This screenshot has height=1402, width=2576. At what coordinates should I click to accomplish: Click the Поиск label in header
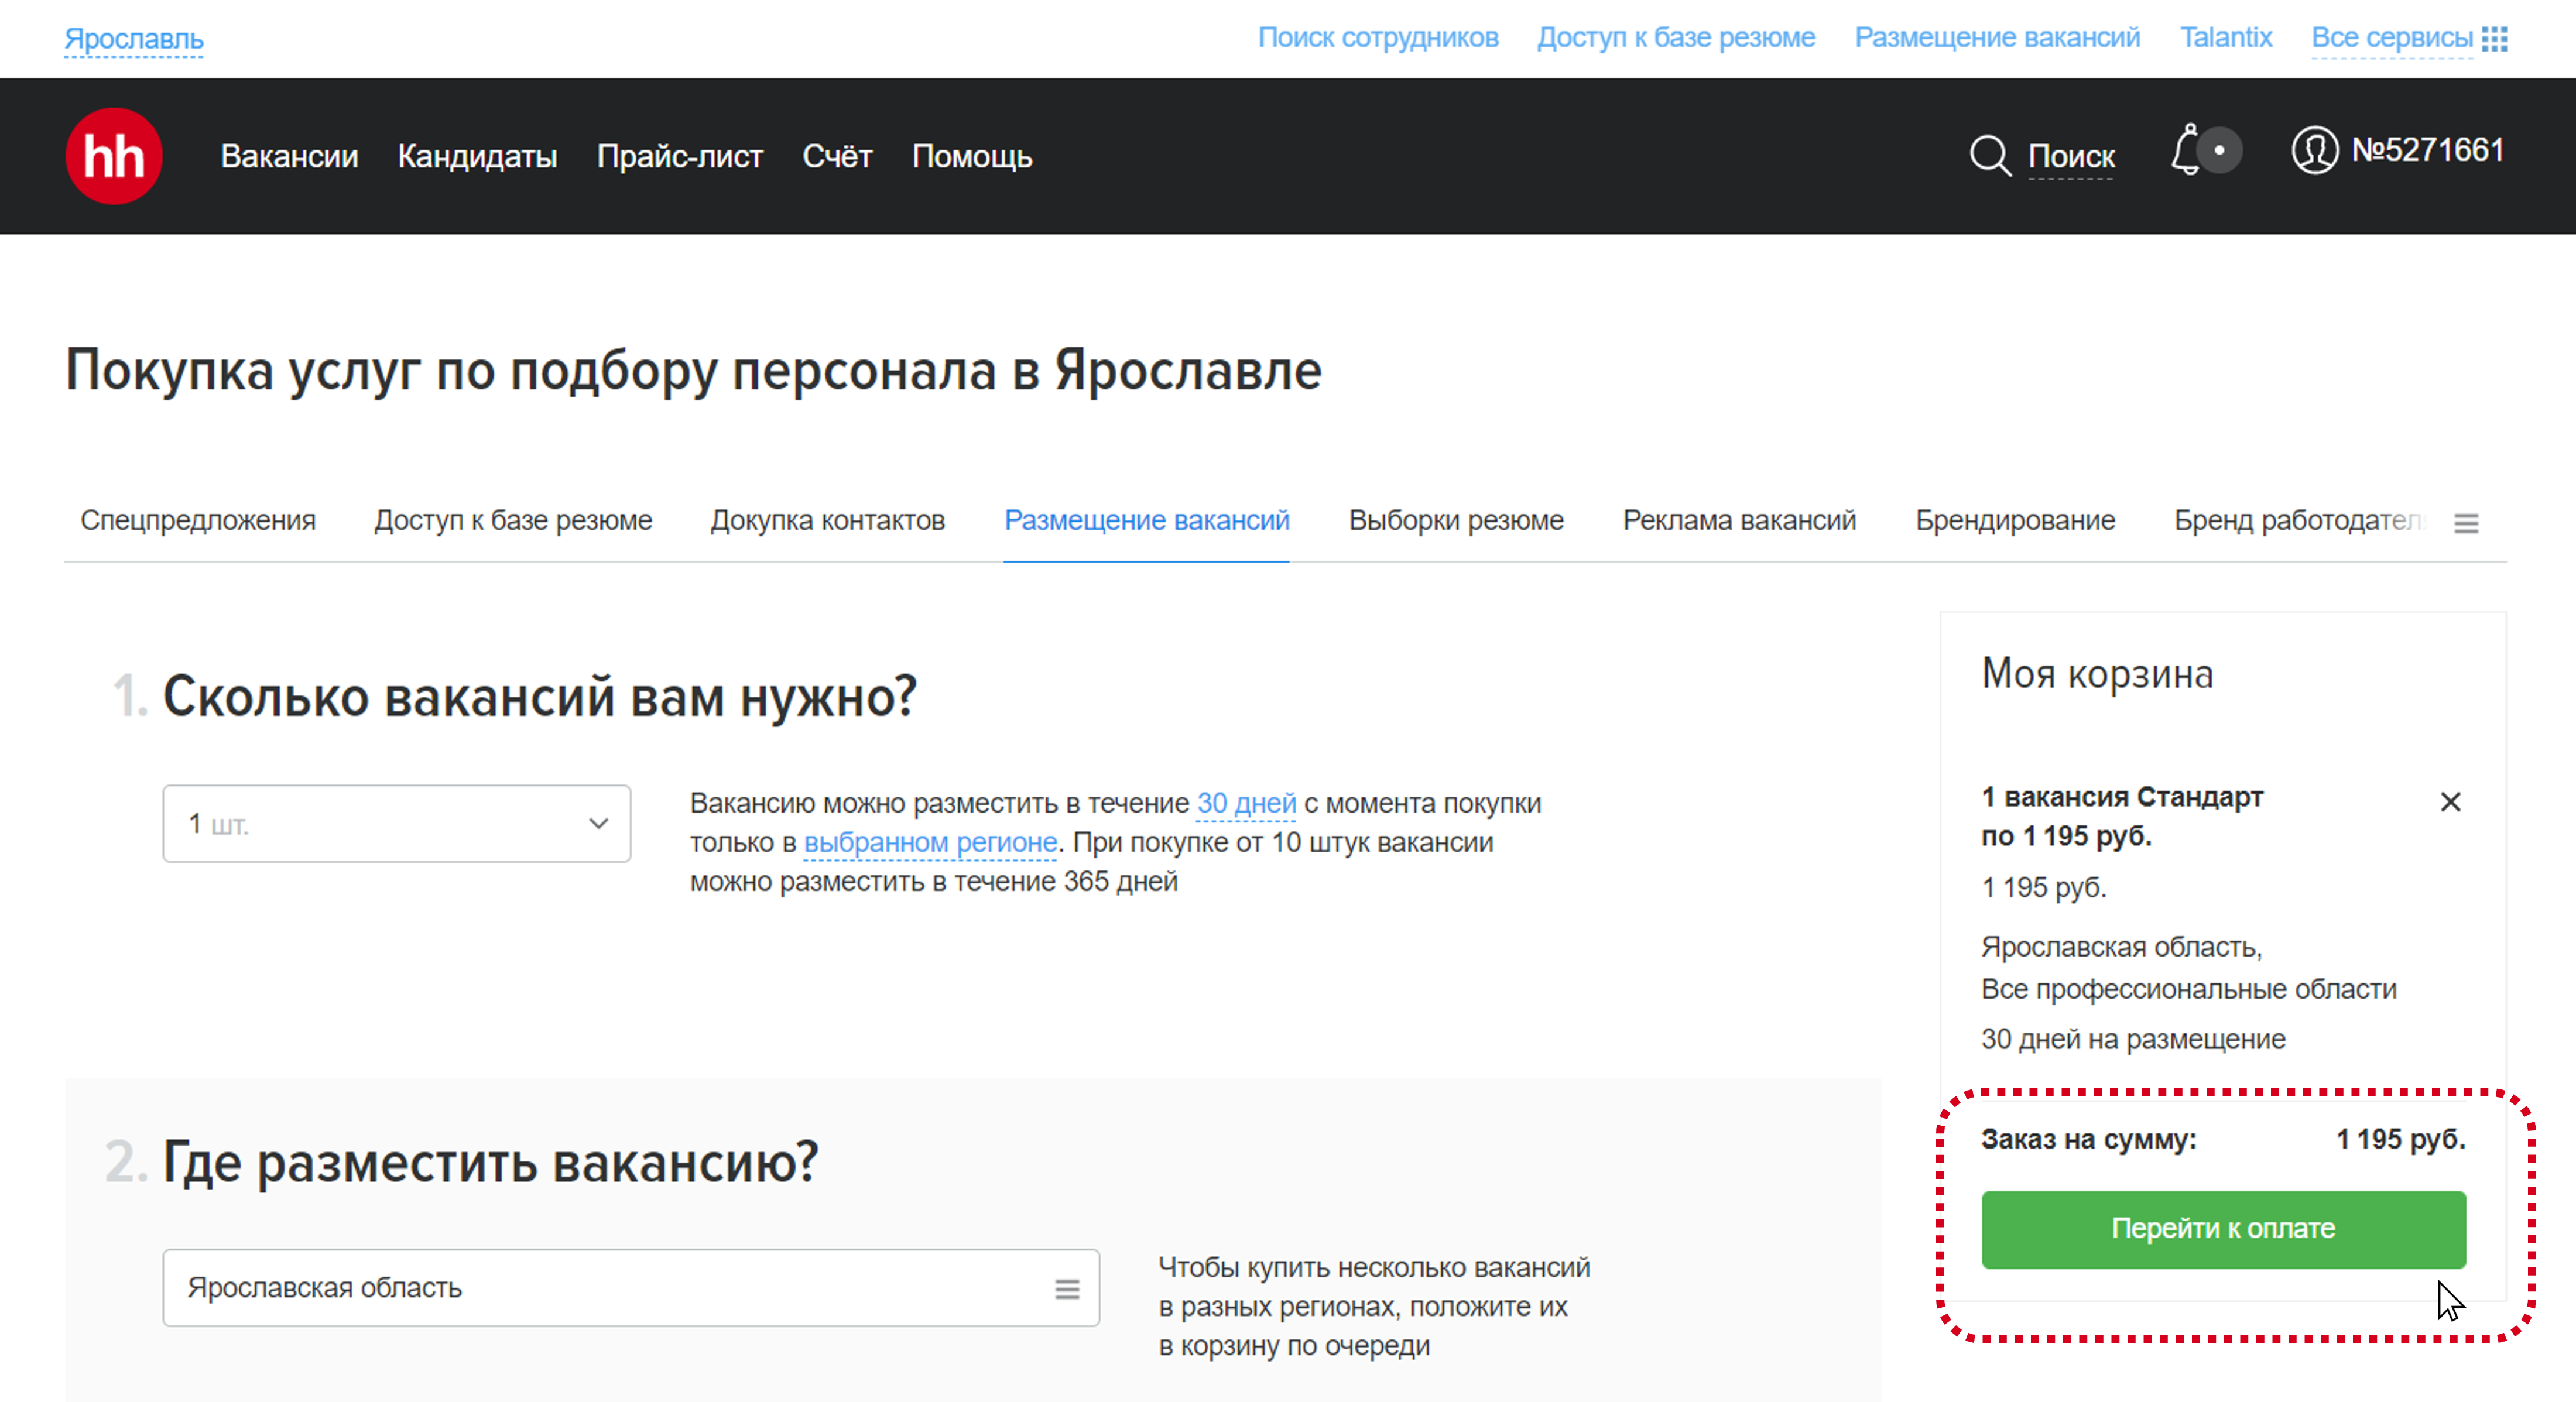click(2071, 157)
